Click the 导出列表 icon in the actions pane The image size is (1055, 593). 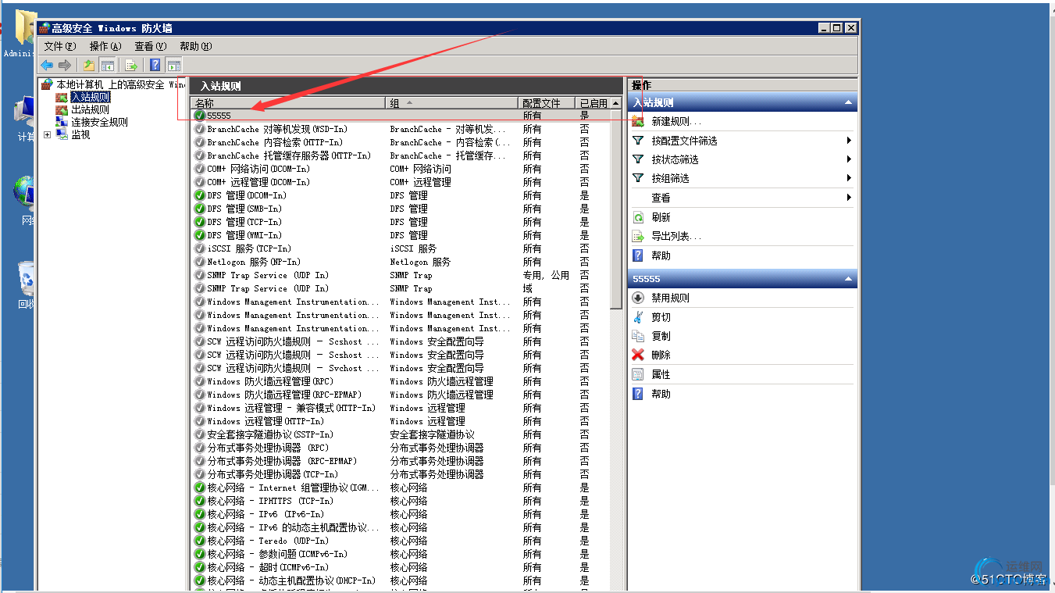pyautogui.click(x=638, y=236)
